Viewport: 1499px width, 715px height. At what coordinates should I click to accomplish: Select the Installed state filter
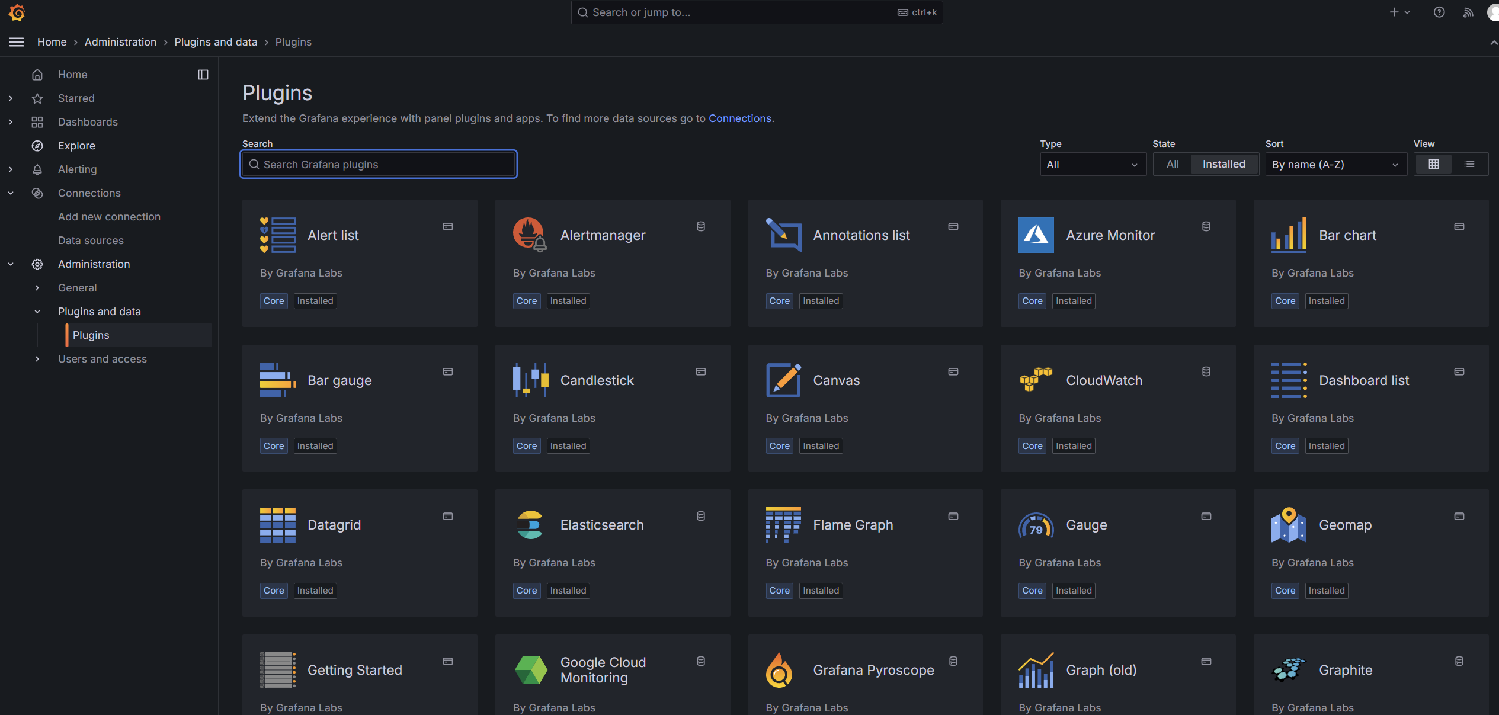tap(1223, 164)
